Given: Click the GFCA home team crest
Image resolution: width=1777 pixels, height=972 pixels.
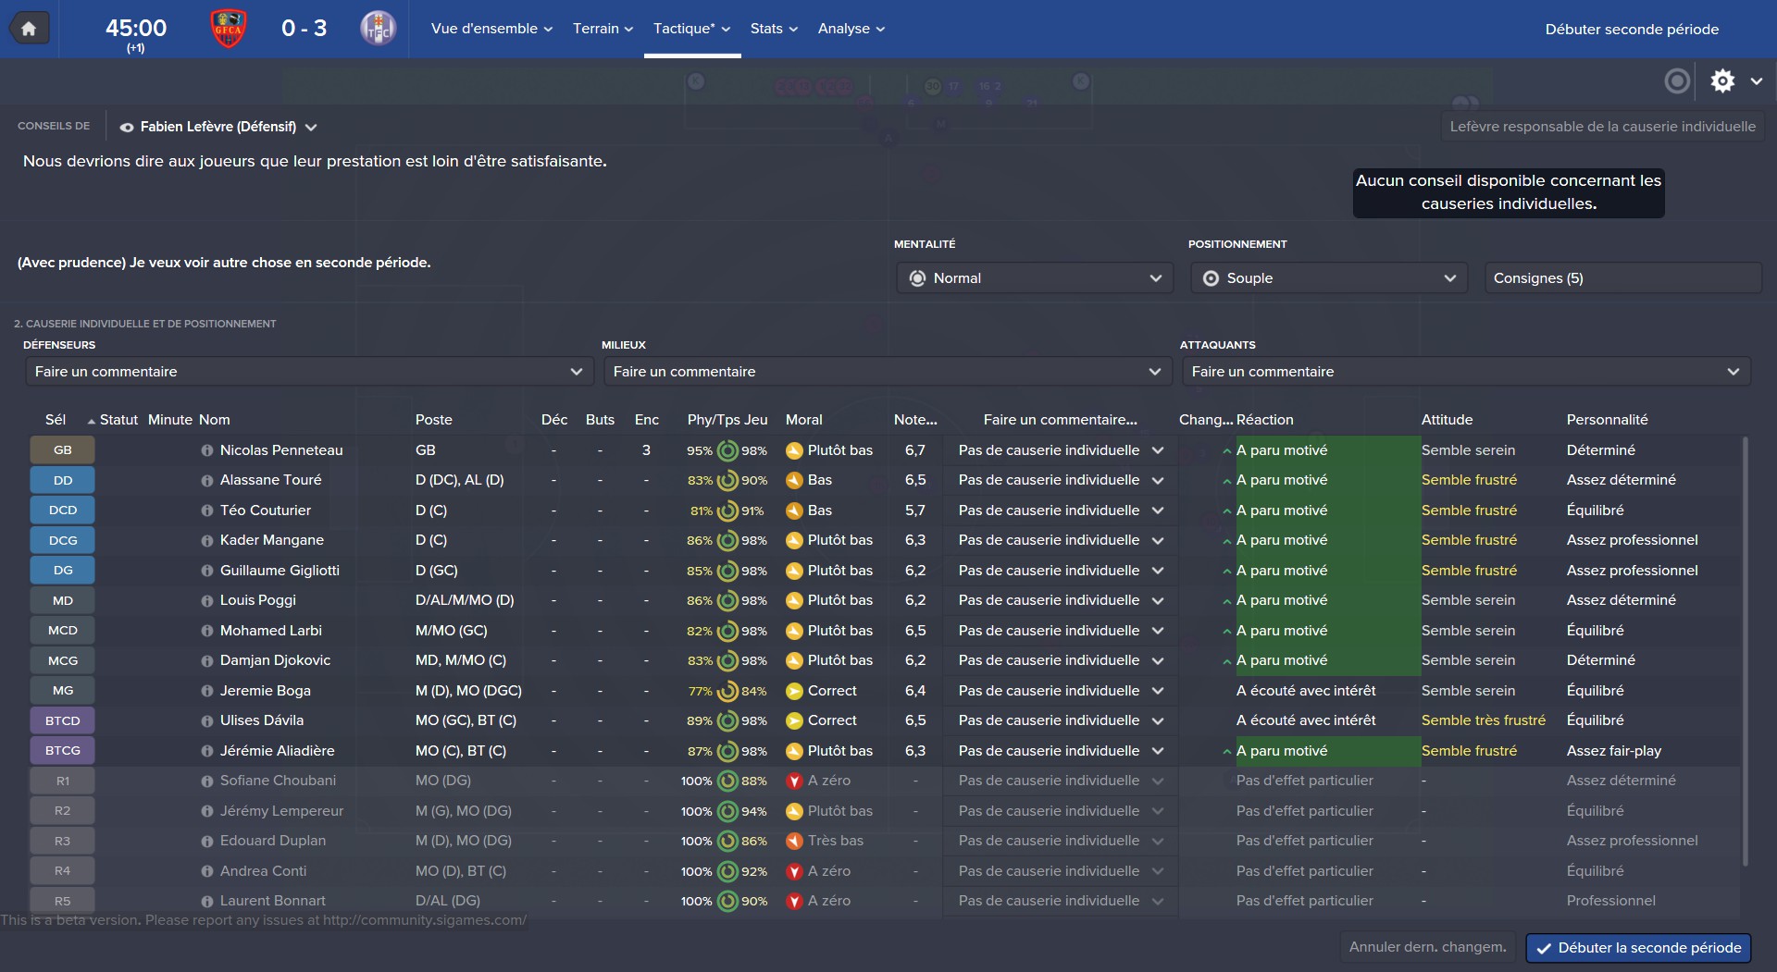Looking at the screenshot, I should (228, 29).
